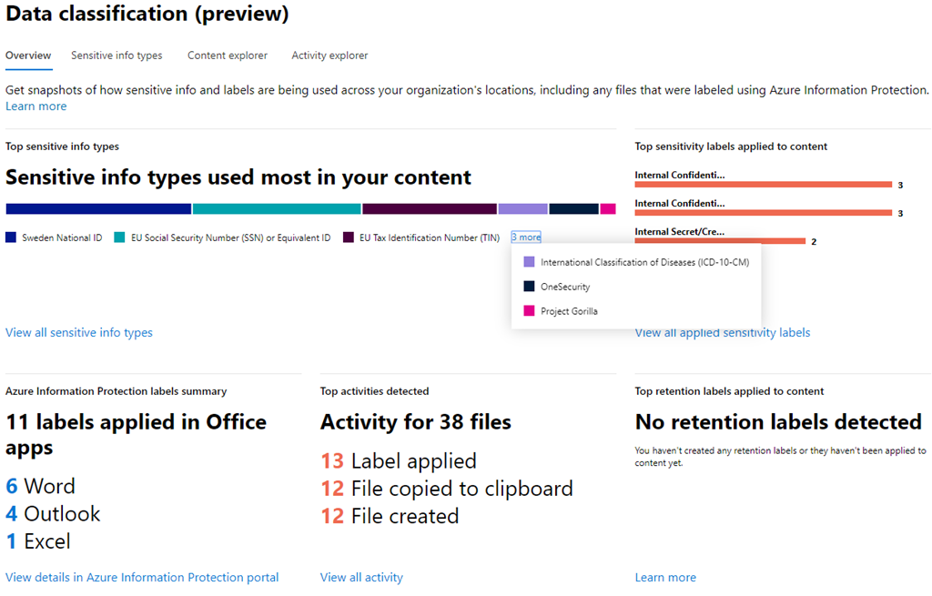
Task: Click the teal segment of the info types bar
Action: click(277, 209)
